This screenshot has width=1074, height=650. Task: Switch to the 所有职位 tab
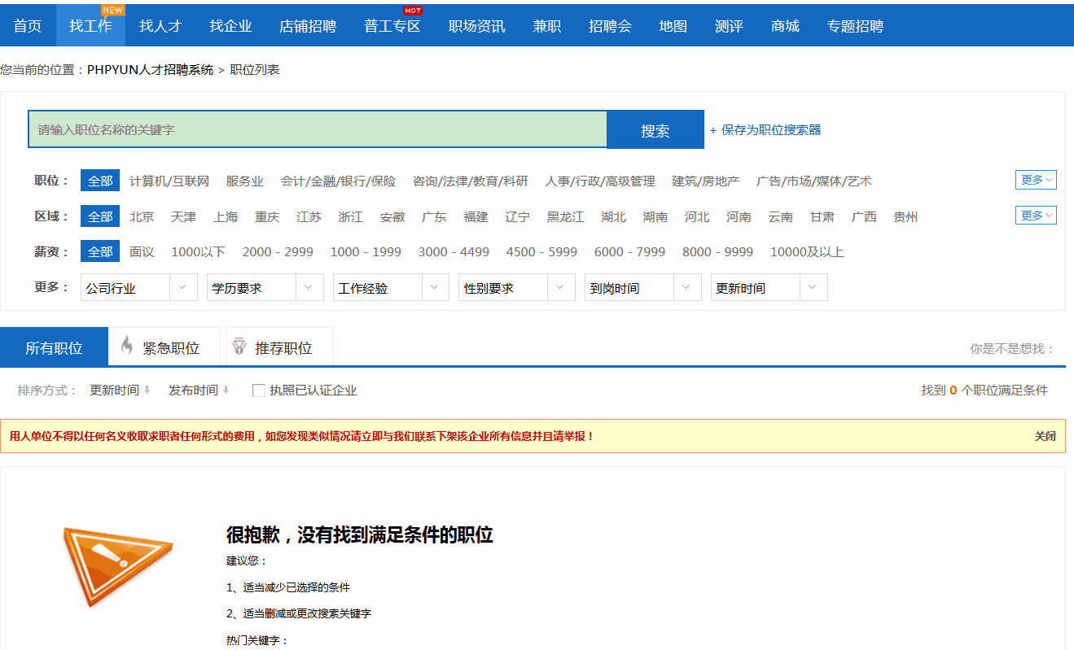[x=54, y=348]
